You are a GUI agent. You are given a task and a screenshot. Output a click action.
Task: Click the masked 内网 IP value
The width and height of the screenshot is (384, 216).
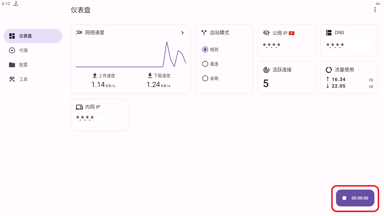tap(85, 118)
